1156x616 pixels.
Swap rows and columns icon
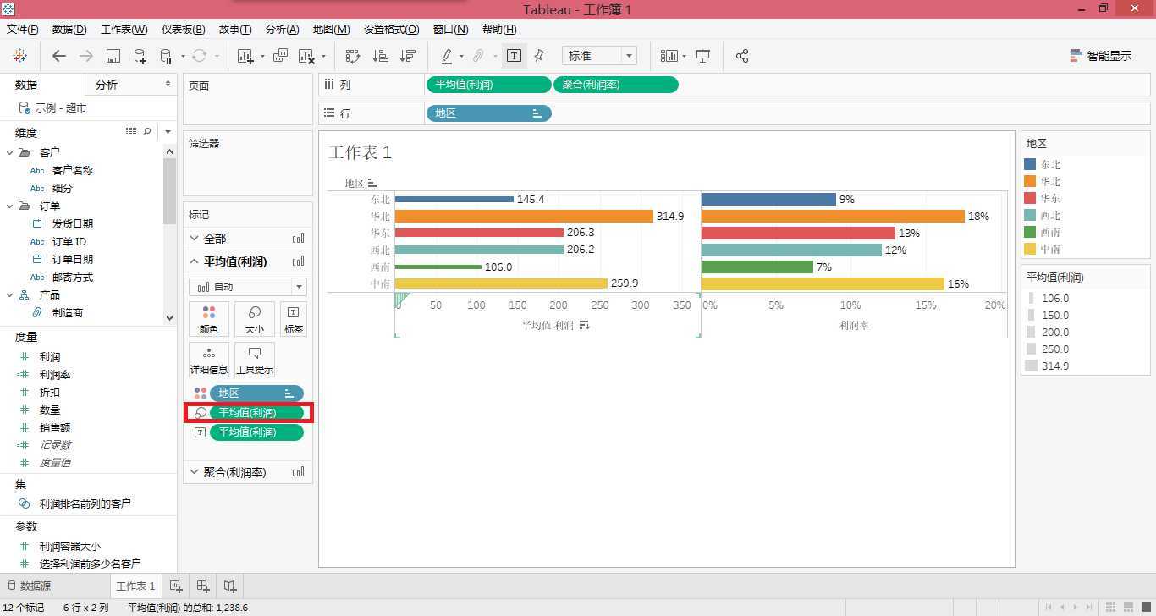click(x=353, y=56)
